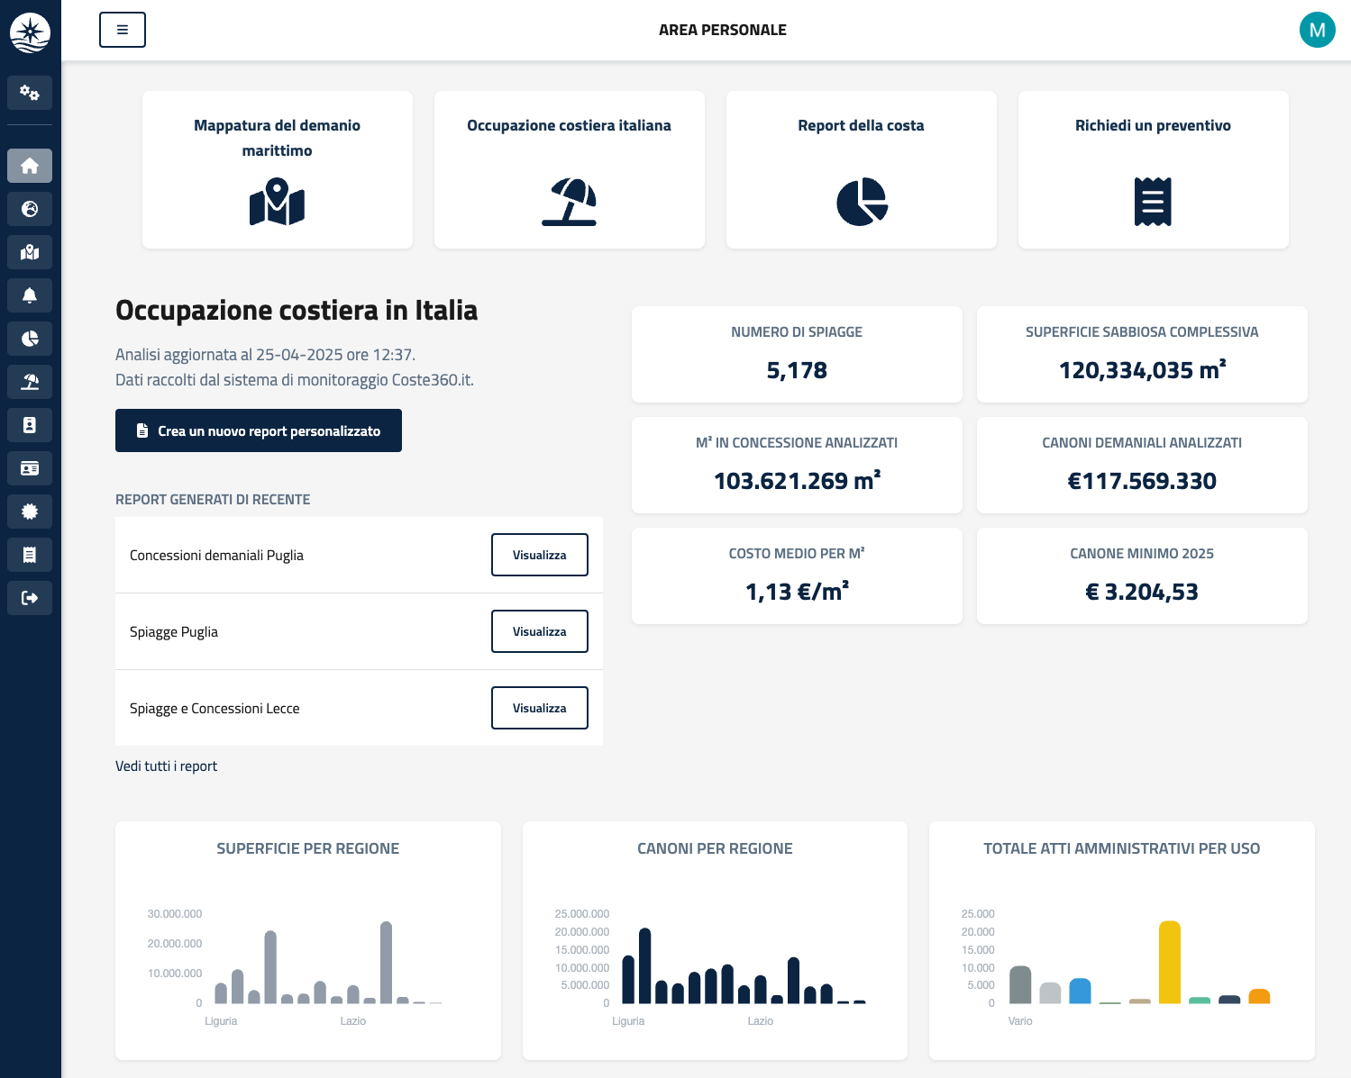Click Visualizza for Concessioni demaniali Puglia
This screenshot has height=1078, width=1351.
coord(539,555)
